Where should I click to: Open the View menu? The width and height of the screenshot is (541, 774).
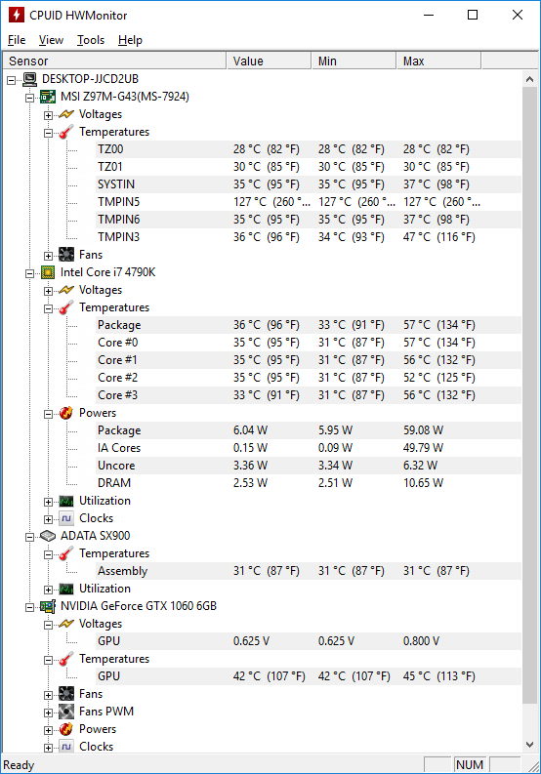pos(51,40)
